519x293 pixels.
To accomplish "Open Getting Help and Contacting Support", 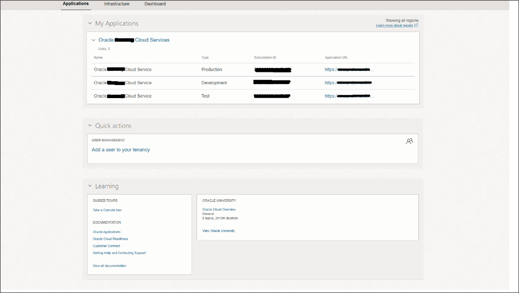I will (119, 253).
